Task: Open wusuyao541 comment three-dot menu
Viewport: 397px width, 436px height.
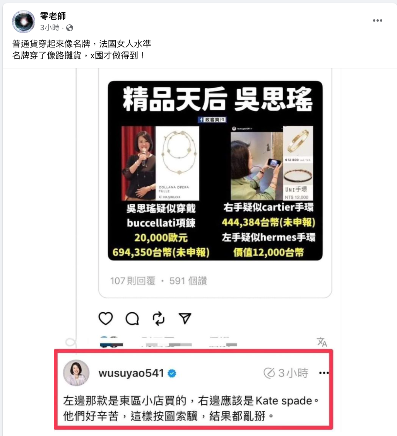Action: tap(324, 373)
